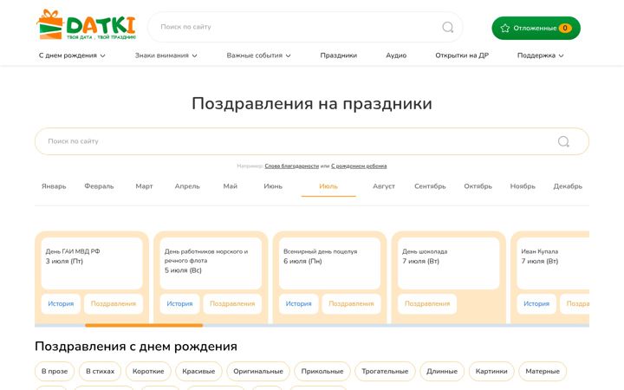
Task: Expand the С днем рождения menu
Action: (x=72, y=55)
